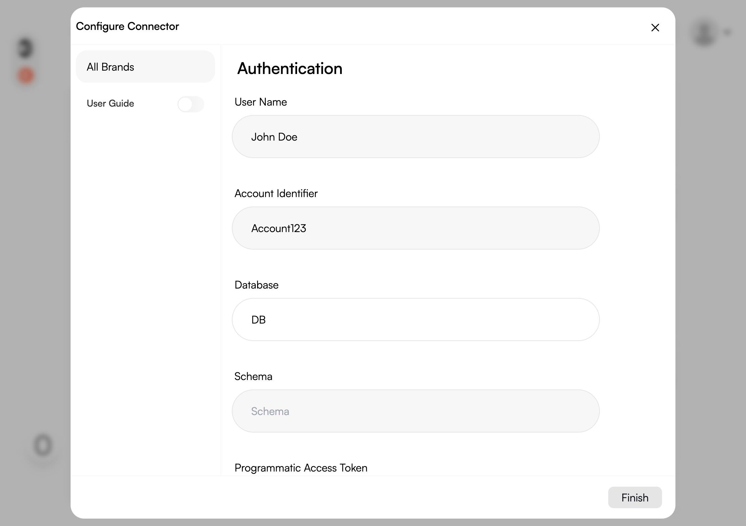Click the Configure Connector title text
This screenshot has width=746, height=526.
[x=127, y=26]
